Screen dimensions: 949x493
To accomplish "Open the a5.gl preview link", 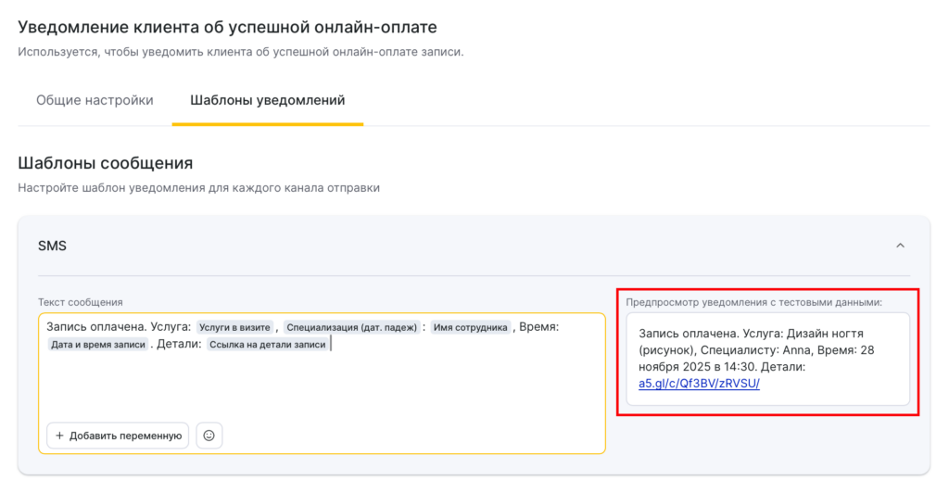I will 699,383.
